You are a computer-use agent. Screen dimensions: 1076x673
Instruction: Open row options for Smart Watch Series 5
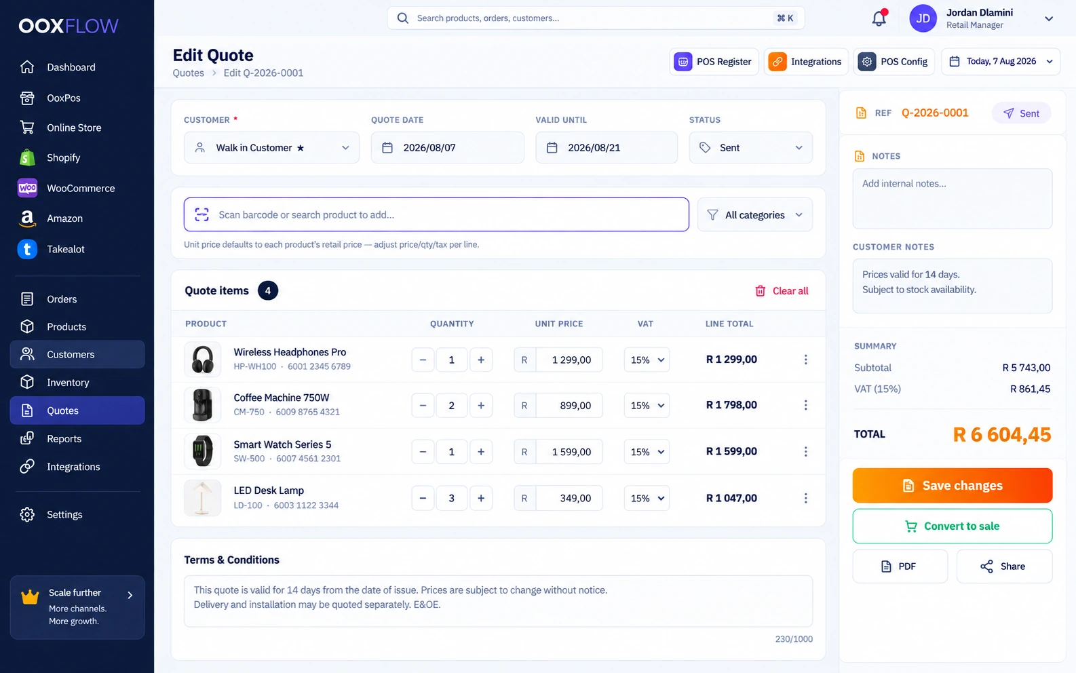pyautogui.click(x=805, y=452)
